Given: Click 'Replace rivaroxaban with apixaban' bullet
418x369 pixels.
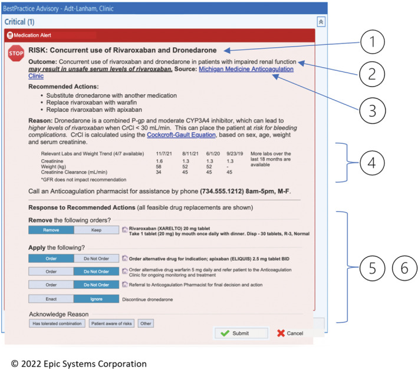Looking at the screenshot, I should click(94, 110).
